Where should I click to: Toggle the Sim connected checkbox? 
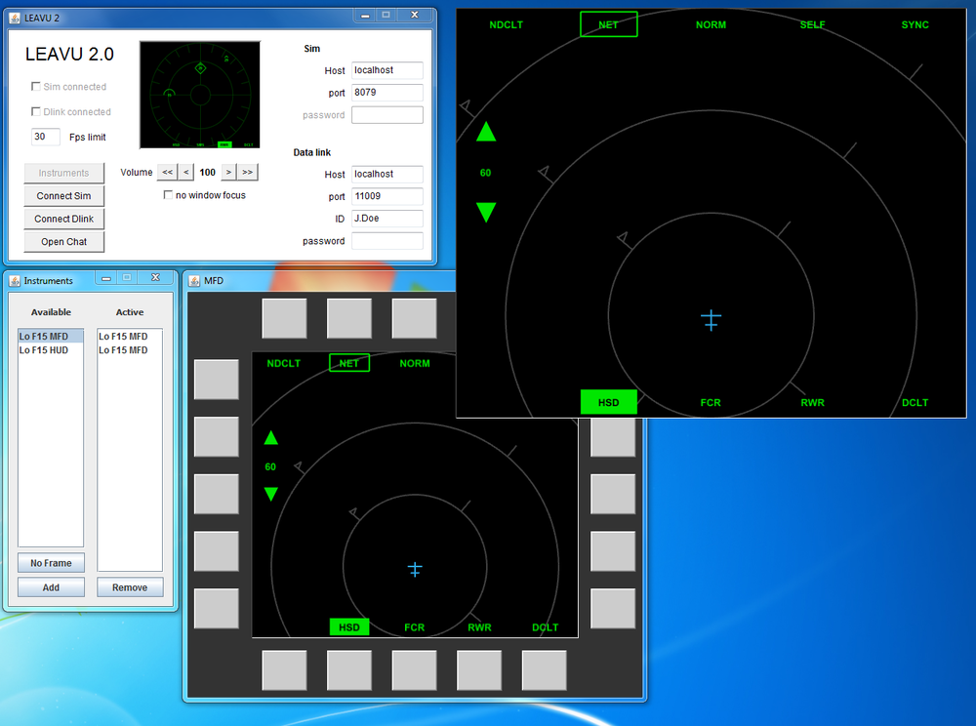tap(36, 87)
